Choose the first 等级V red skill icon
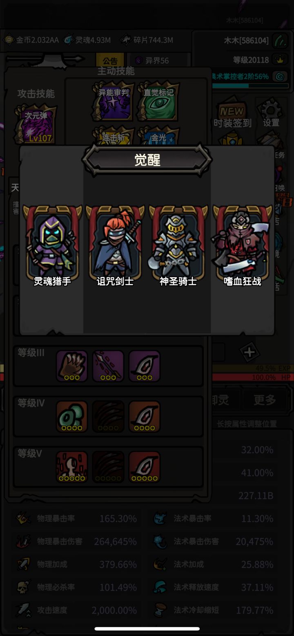 tap(72, 467)
